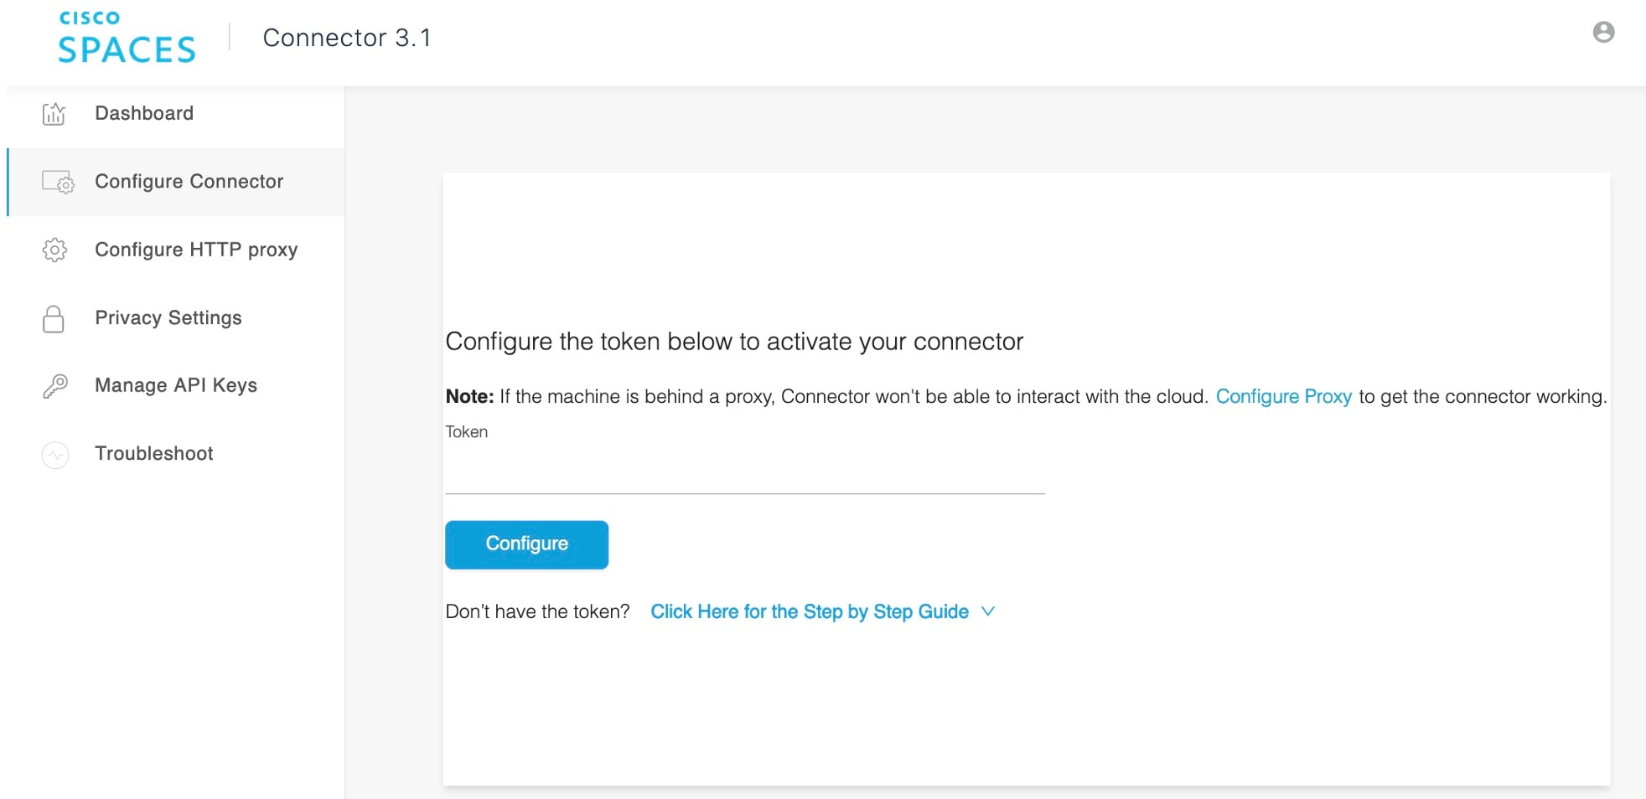The height and width of the screenshot is (799, 1646).
Task: Navigate to Manage API Keys
Action: (x=176, y=385)
